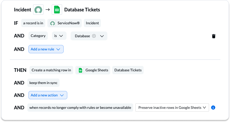Viewport: 230px width, 122px height.
Task: Open Add a new action dropdown
Action: (48, 95)
